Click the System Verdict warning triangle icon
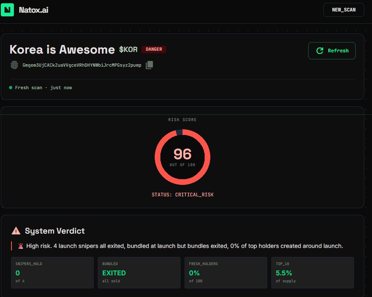The width and height of the screenshot is (372, 297). pyautogui.click(x=16, y=231)
